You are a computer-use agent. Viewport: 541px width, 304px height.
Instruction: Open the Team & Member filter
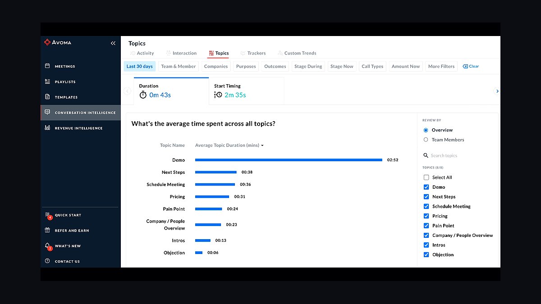(179, 66)
